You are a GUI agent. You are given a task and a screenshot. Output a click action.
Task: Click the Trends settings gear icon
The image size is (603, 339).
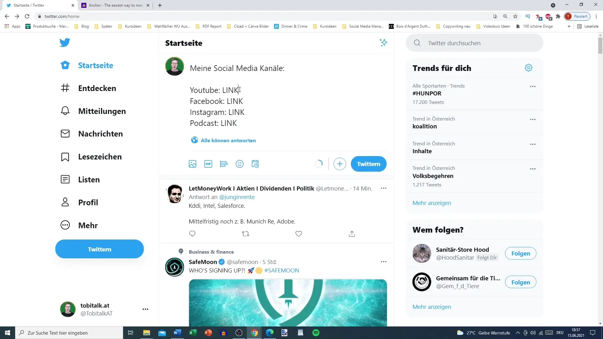[x=529, y=67]
